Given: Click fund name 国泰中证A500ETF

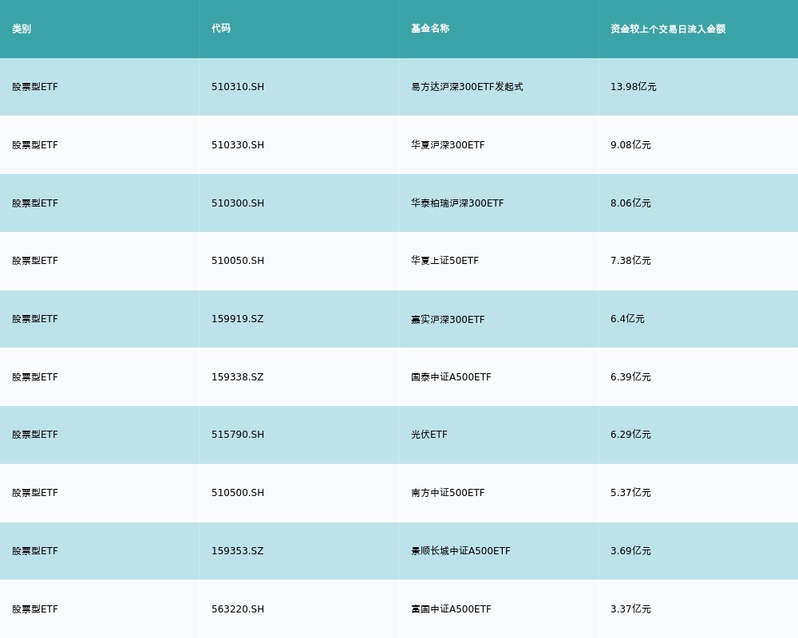Looking at the screenshot, I should point(451,377).
